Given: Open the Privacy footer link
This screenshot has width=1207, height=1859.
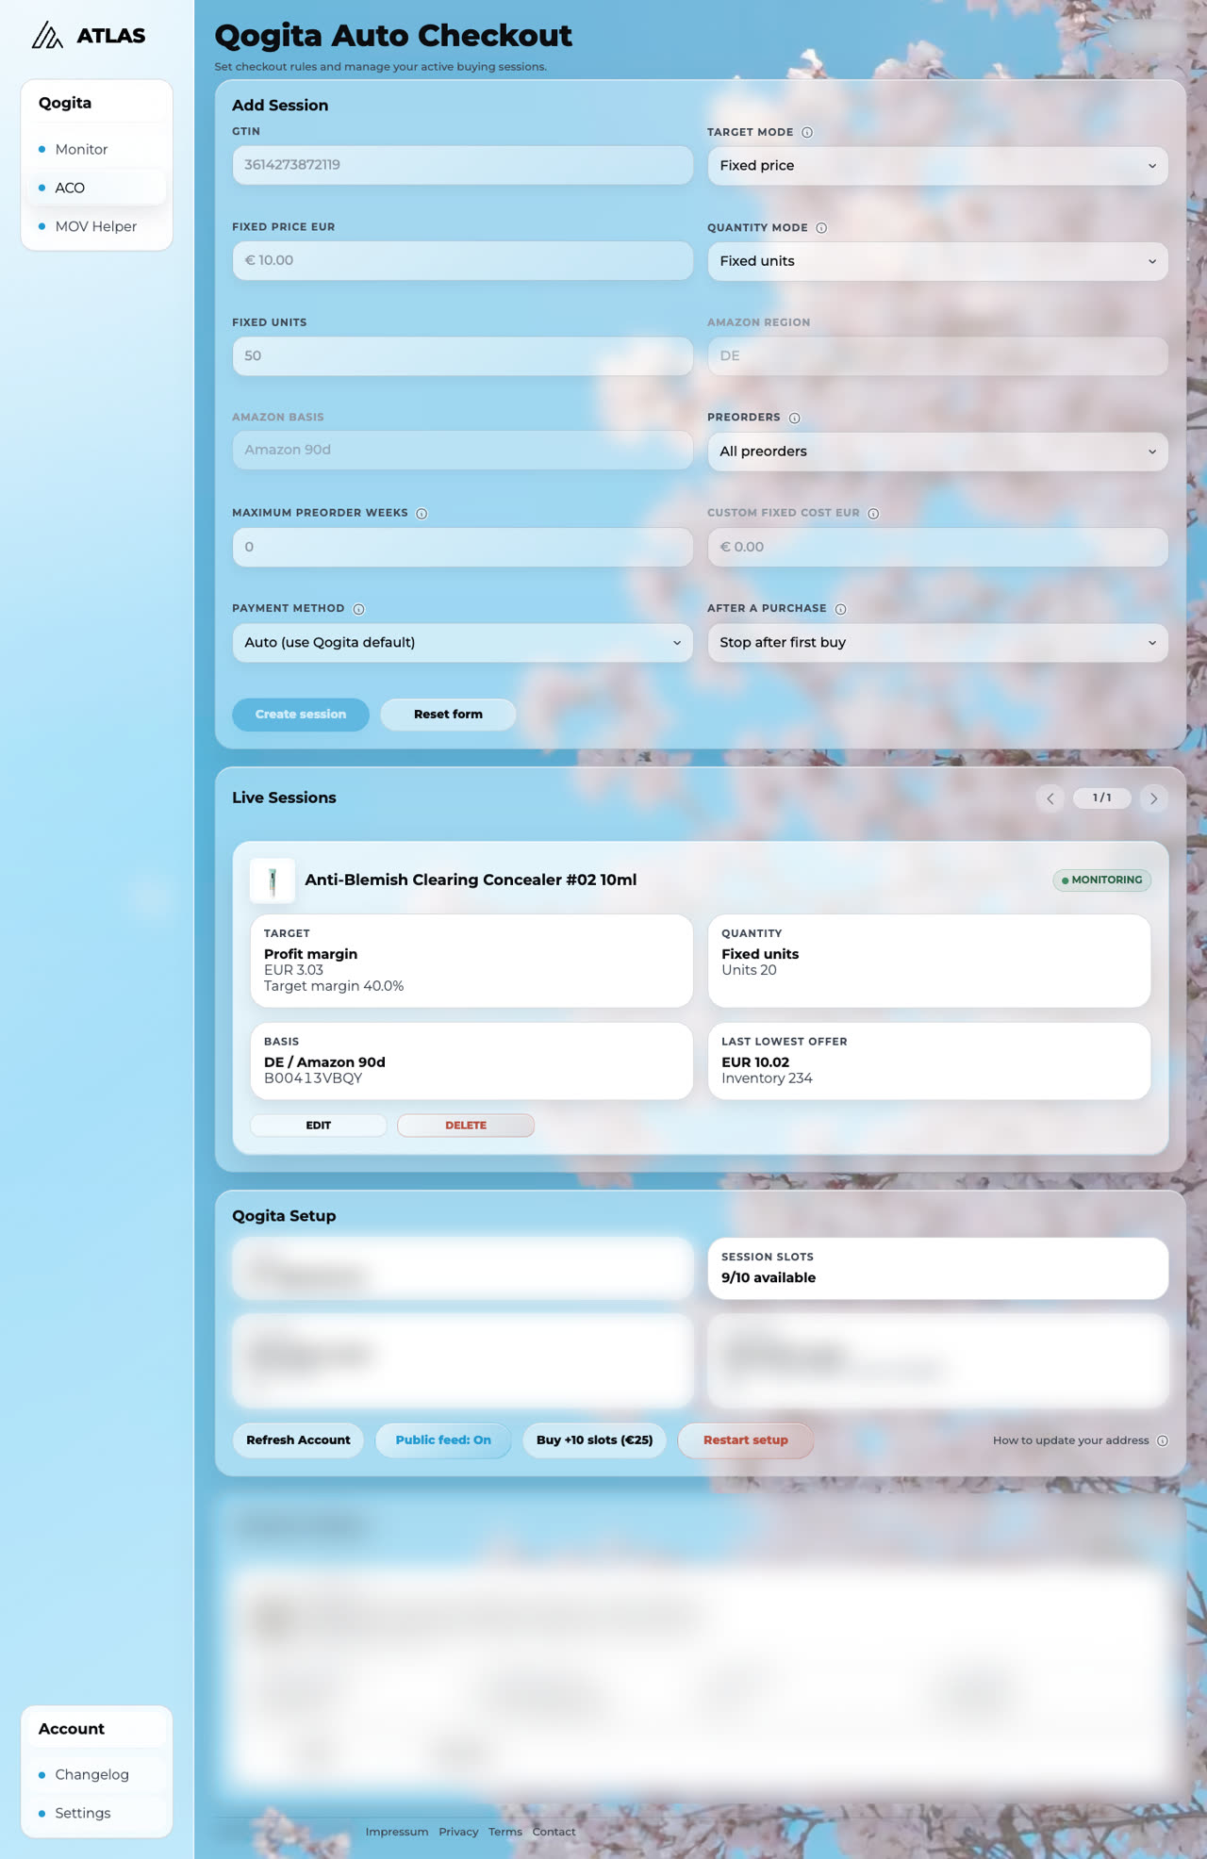Looking at the screenshot, I should pyautogui.click(x=458, y=1832).
